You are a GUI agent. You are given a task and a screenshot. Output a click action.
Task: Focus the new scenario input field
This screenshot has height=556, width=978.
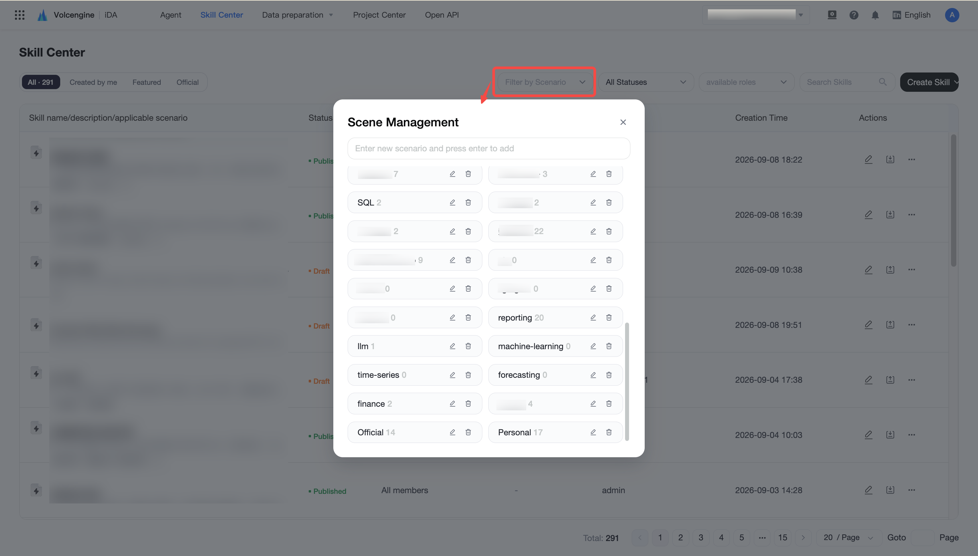pos(489,149)
